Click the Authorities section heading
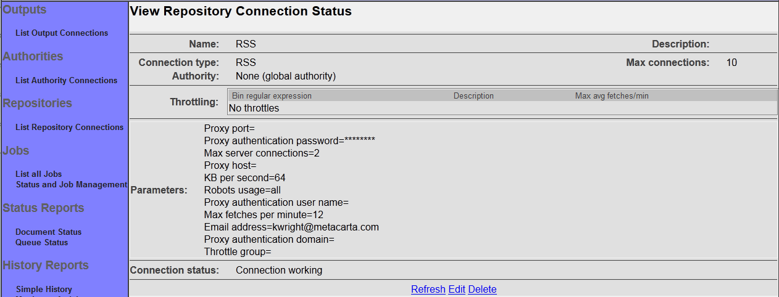This screenshot has height=297, width=779. 33,57
